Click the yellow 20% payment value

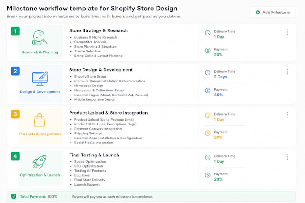(x=218, y=138)
